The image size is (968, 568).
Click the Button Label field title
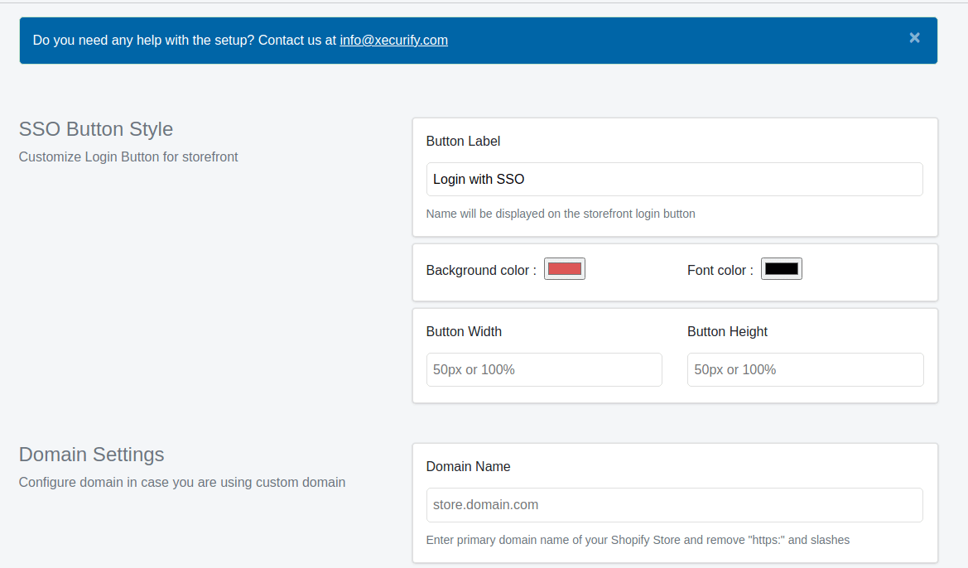click(463, 142)
